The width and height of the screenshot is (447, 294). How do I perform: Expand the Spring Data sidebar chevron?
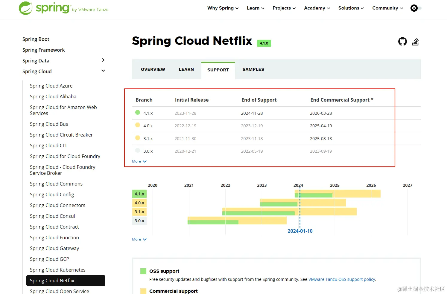tap(103, 60)
